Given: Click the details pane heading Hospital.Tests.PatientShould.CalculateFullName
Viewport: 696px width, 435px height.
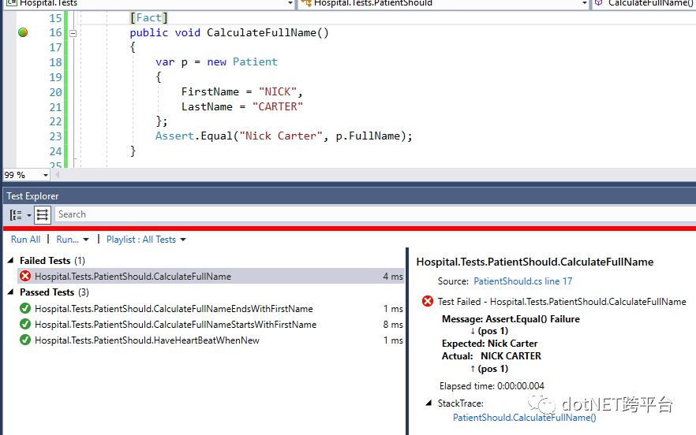Looking at the screenshot, I should pyautogui.click(x=534, y=262).
